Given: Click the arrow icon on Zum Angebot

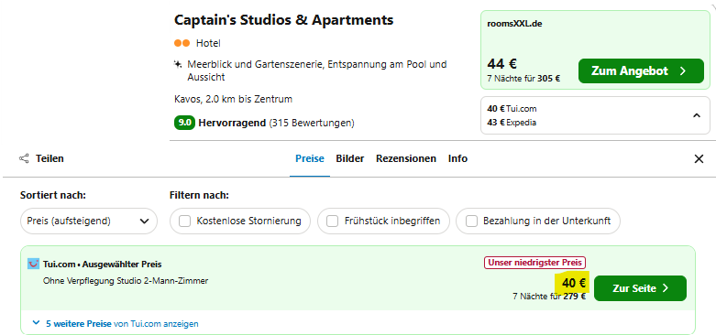Looking at the screenshot, I should click(x=683, y=71).
